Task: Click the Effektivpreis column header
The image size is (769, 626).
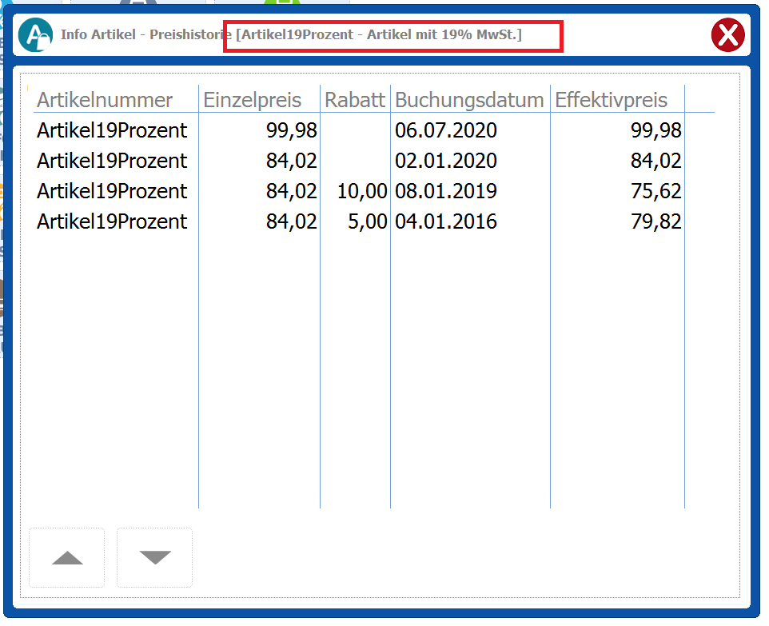Action: pos(612,100)
